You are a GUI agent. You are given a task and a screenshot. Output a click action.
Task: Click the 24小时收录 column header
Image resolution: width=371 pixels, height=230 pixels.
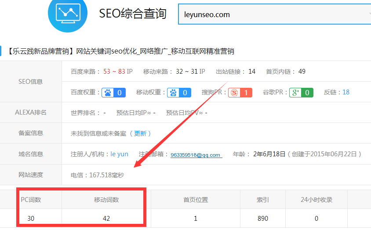click(x=316, y=200)
